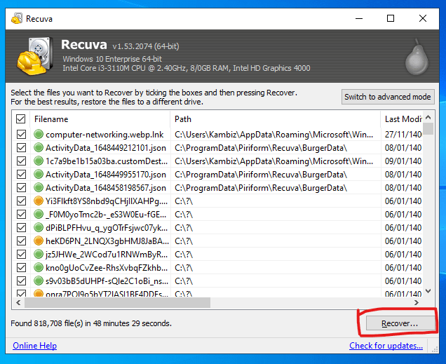
Task: Open the Check for updates link
Action: [386, 346]
